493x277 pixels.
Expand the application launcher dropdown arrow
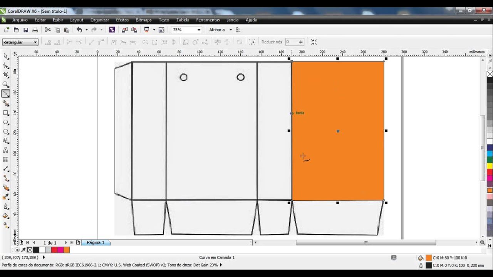[x=154, y=30]
